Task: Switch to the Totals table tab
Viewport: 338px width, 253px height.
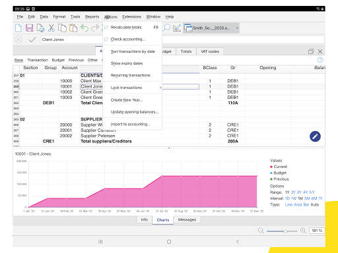Action: 186,51
